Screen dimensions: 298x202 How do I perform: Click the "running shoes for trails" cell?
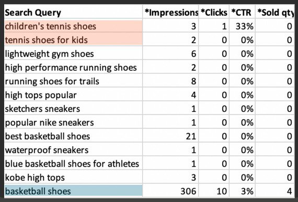pyautogui.click(x=73, y=81)
